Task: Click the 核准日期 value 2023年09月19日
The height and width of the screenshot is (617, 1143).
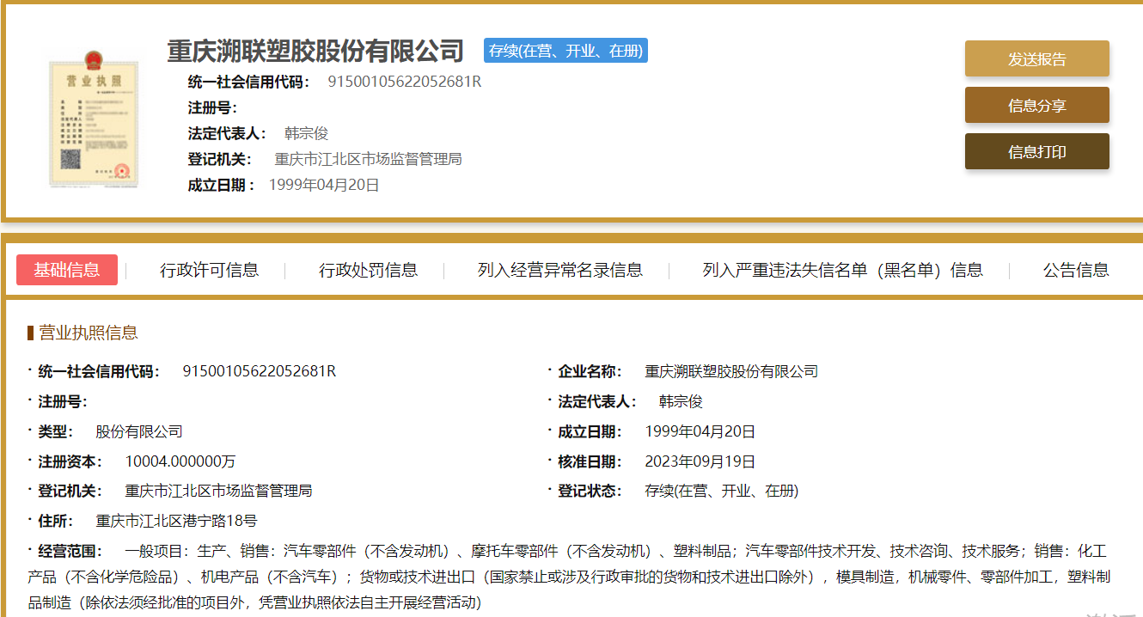Action: click(700, 461)
